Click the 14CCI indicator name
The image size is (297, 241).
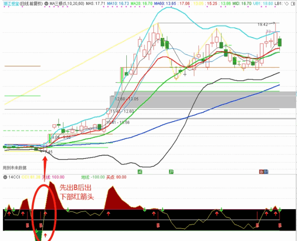coord(14,177)
